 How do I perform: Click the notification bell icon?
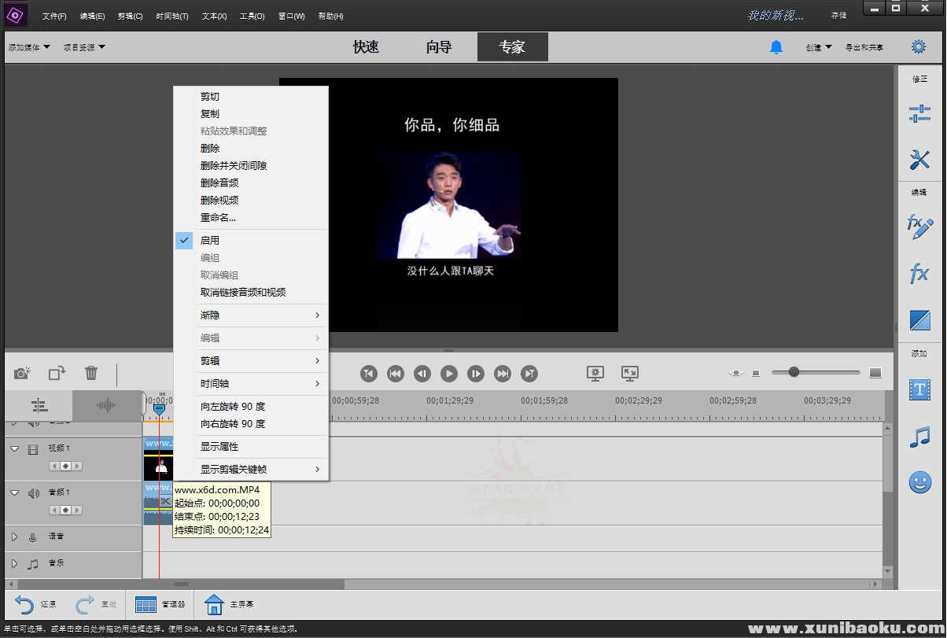click(776, 47)
